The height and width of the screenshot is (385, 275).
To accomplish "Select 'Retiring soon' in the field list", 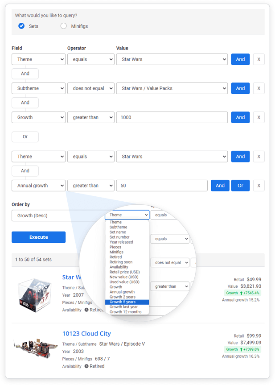I will (121, 262).
